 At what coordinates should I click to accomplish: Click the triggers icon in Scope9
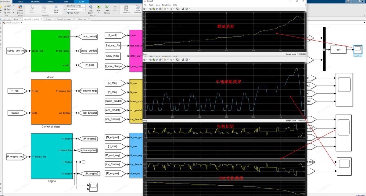coord(183,9)
